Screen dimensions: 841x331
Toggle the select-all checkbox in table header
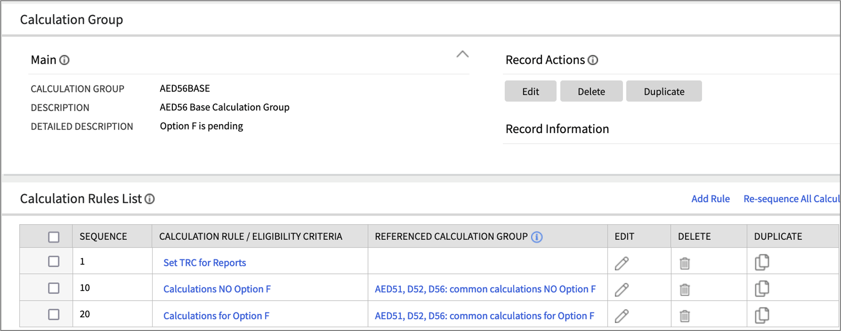pos(54,237)
